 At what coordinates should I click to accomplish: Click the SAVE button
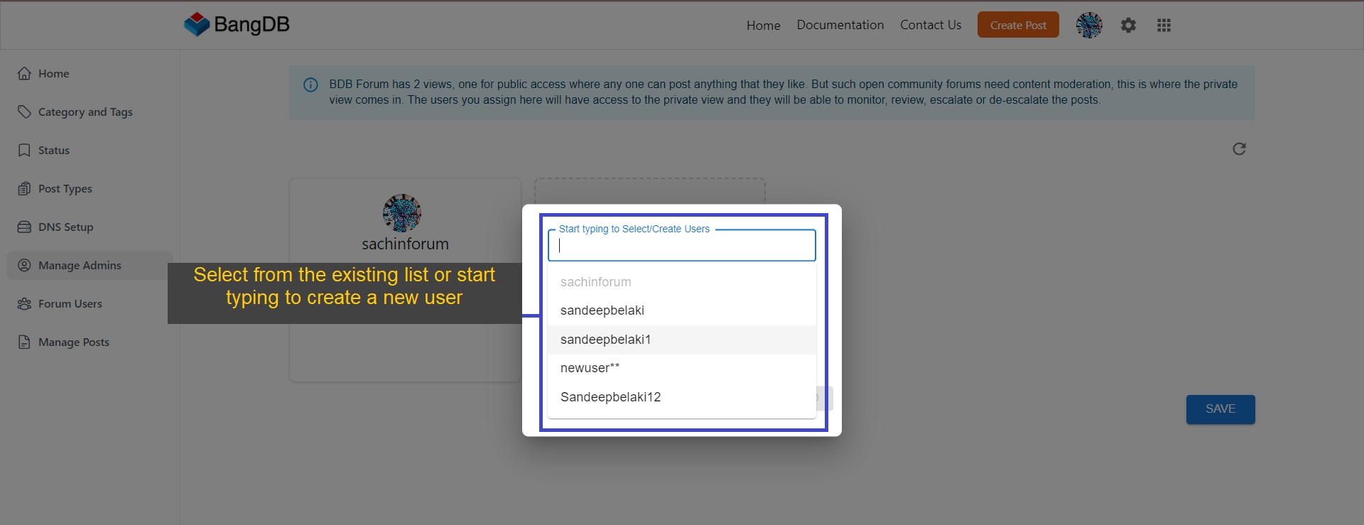click(x=1220, y=409)
